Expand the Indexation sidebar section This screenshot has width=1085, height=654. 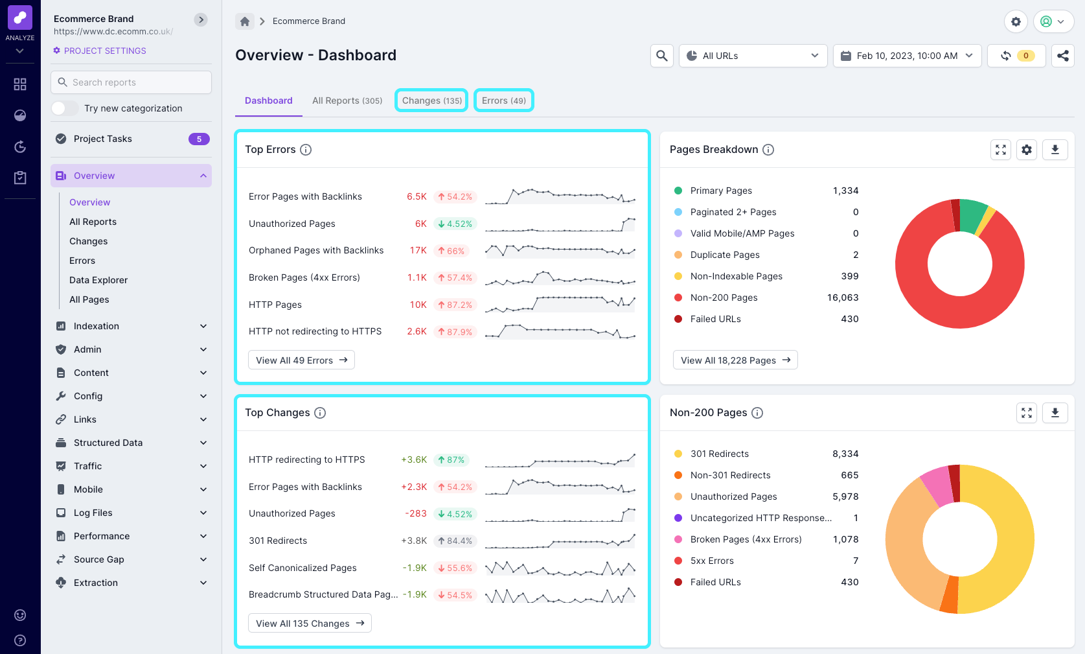[x=131, y=326]
